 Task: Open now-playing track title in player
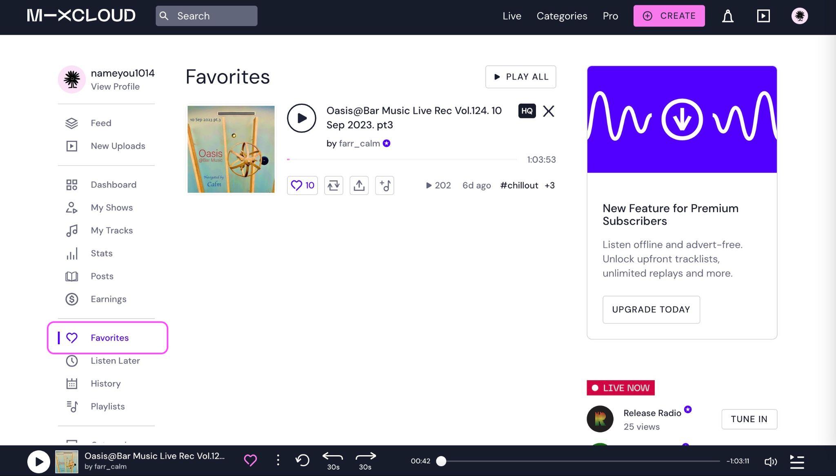tap(154, 456)
